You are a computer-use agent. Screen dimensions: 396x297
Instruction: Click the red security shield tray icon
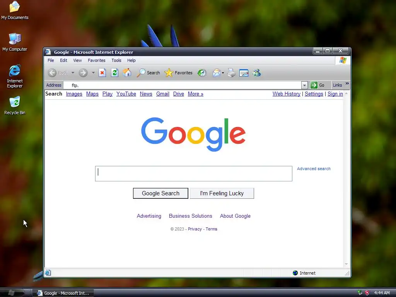pyautogui.click(x=367, y=293)
